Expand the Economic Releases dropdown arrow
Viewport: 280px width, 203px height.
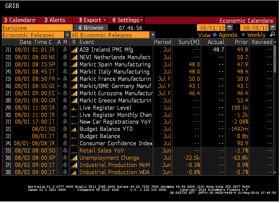[67, 35]
